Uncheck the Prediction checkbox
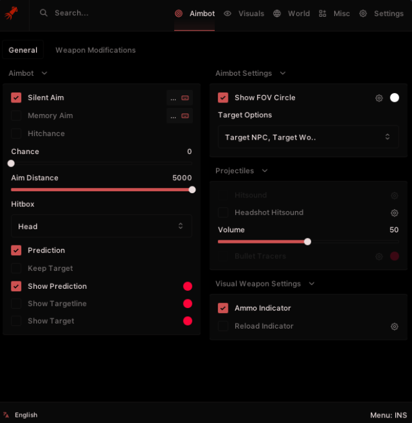The height and width of the screenshot is (423, 412). tap(16, 250)
